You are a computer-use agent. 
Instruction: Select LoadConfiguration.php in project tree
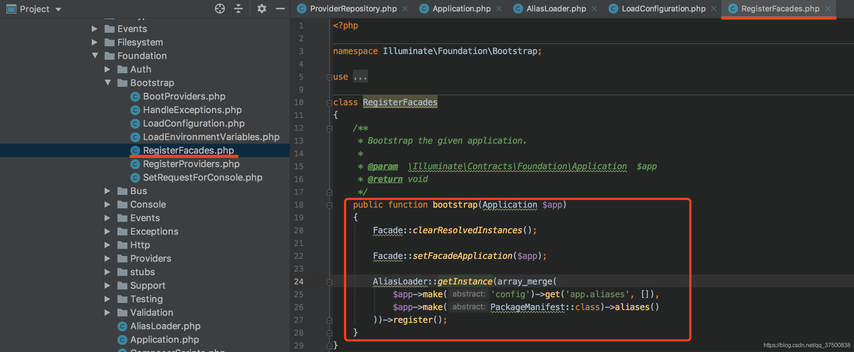[194, 123]
